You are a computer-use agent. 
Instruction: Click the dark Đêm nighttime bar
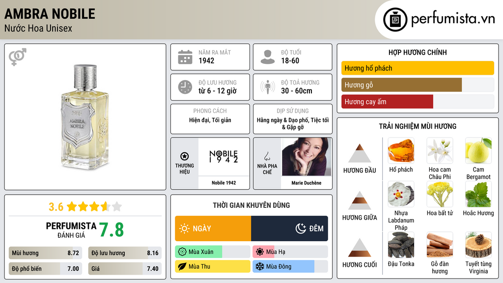point(289,228)
